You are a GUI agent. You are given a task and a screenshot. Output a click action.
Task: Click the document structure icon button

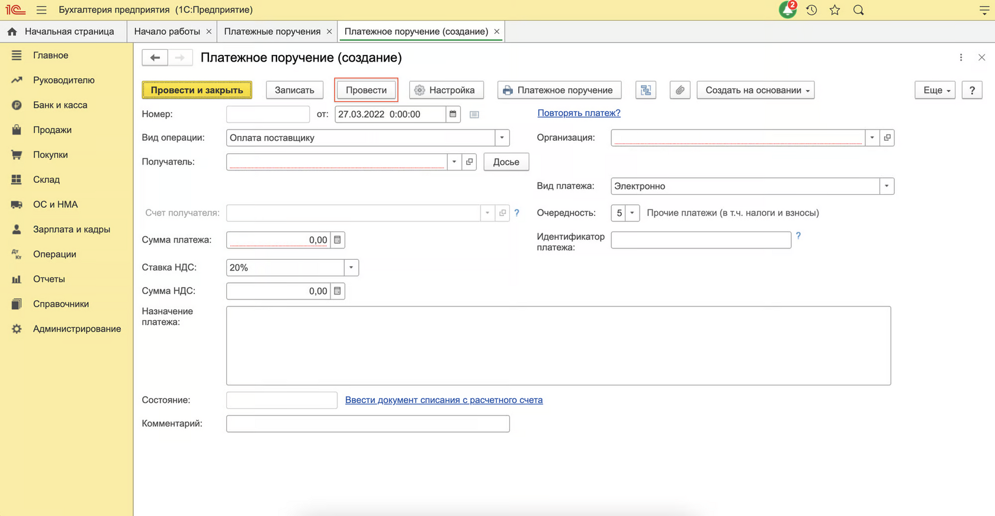[646, 90]
